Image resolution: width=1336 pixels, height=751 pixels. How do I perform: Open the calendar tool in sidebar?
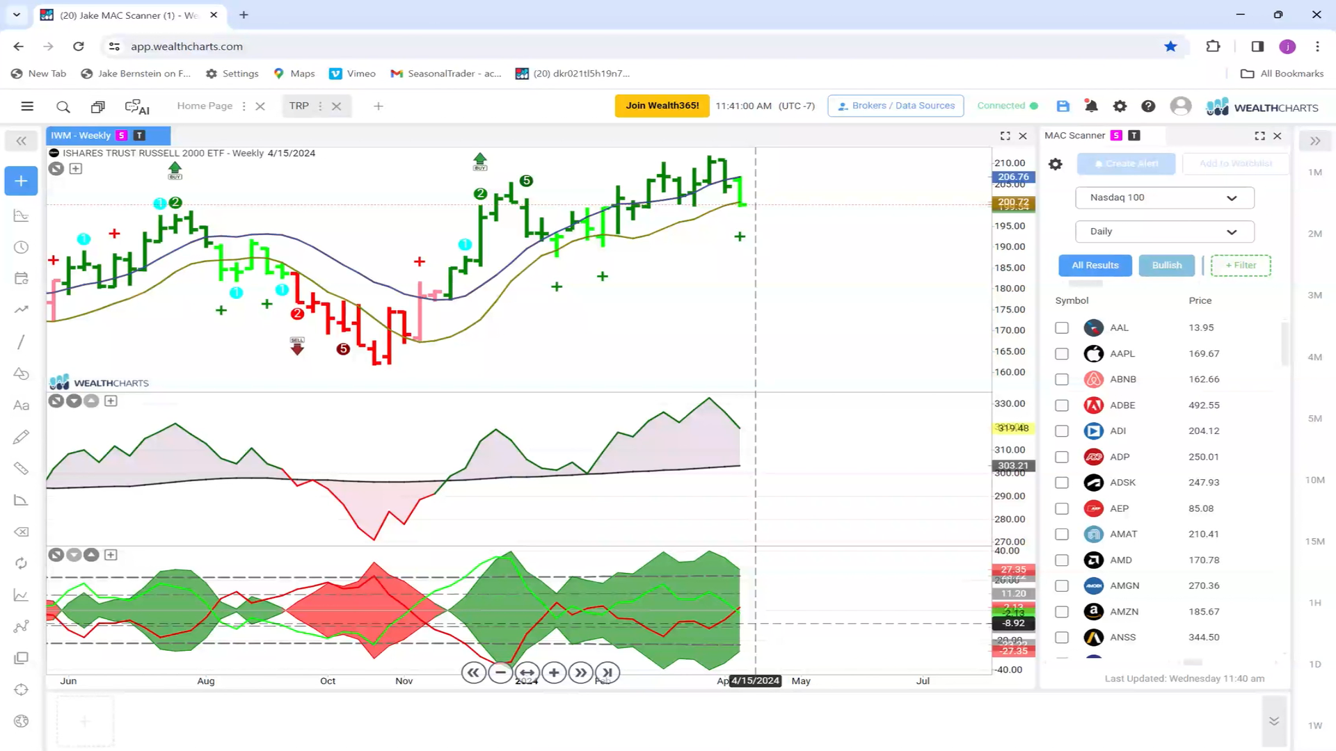coord(22,279)
